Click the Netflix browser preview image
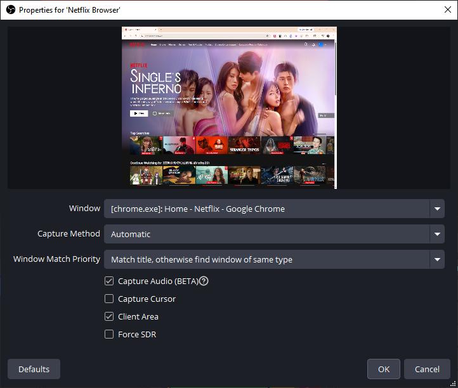The image size is (458, 388). point(229,108)
